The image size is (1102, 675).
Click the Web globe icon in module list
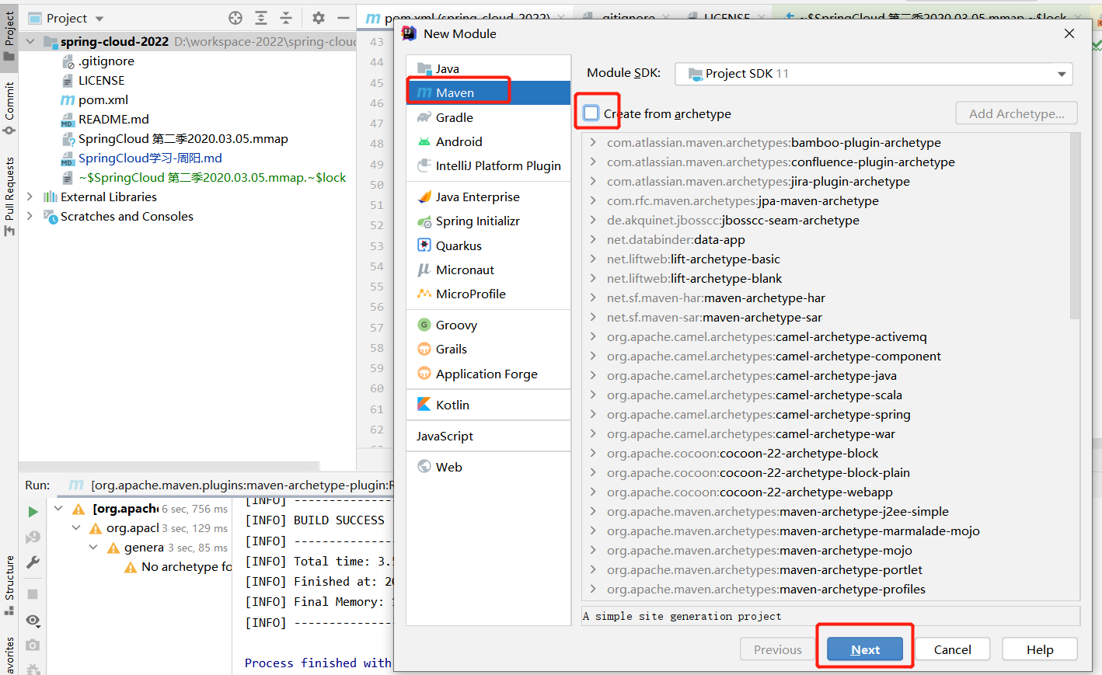point(424,467)
